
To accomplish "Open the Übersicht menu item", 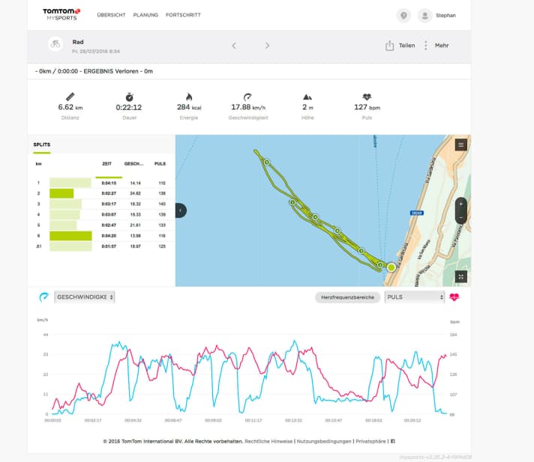I will 112,15.
